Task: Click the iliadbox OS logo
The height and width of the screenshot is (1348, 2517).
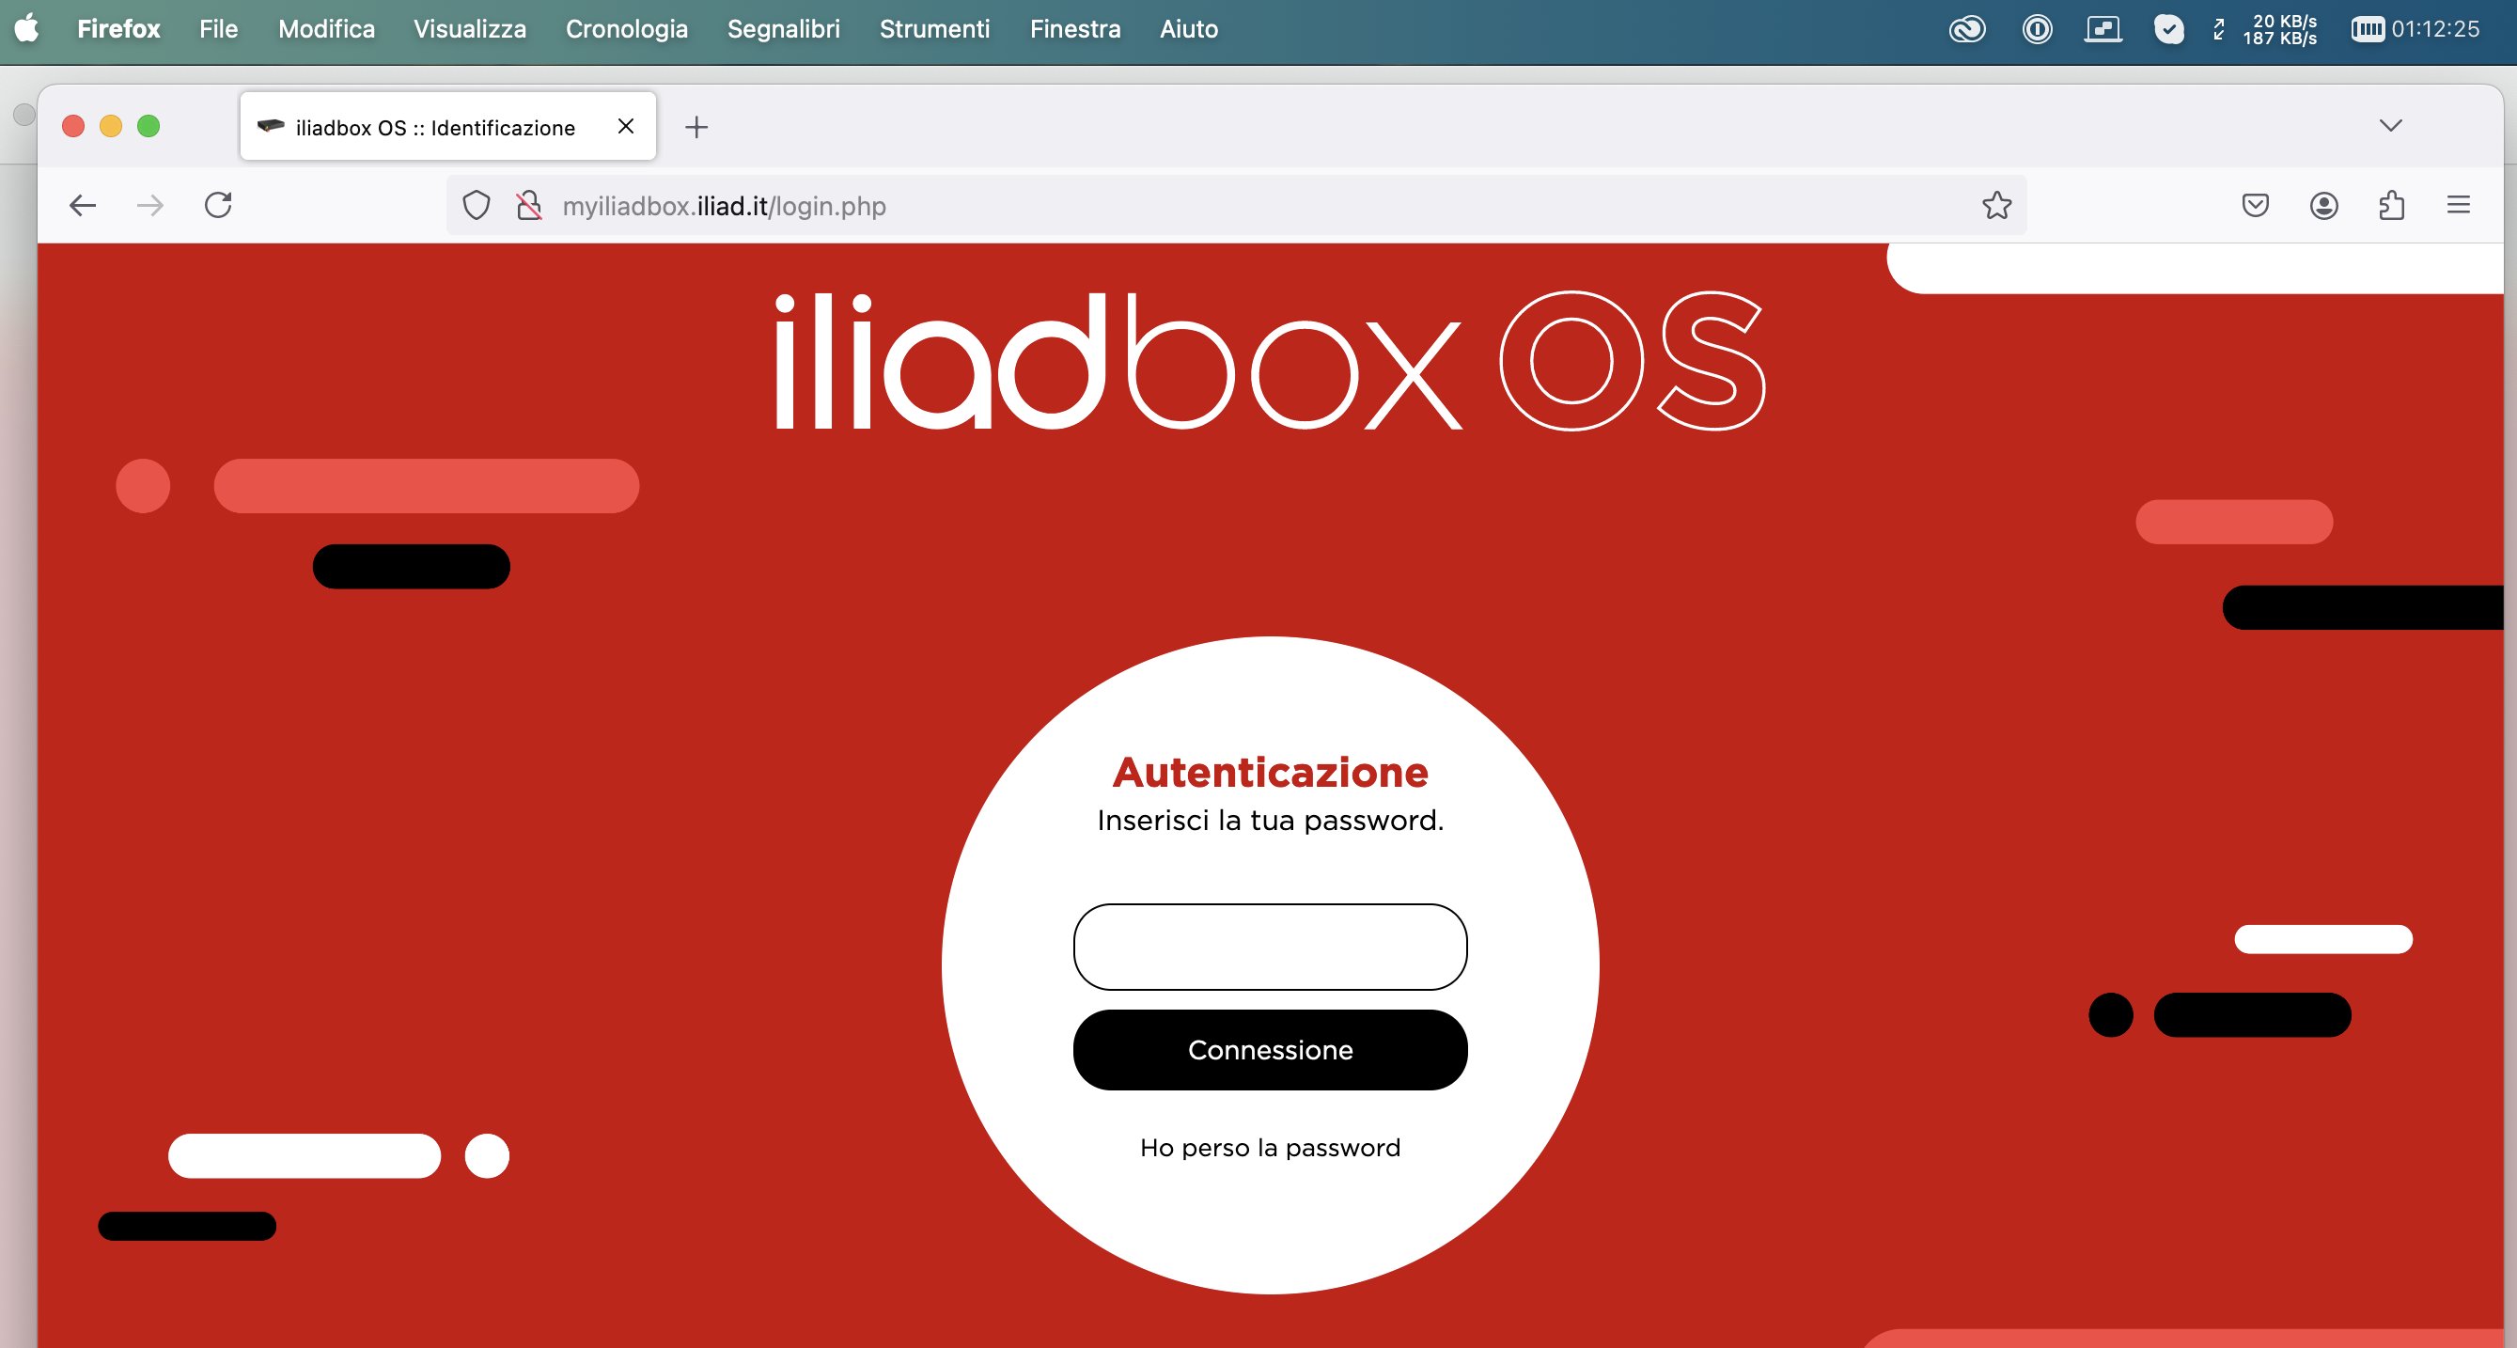Action: (x=1270, y=361)
